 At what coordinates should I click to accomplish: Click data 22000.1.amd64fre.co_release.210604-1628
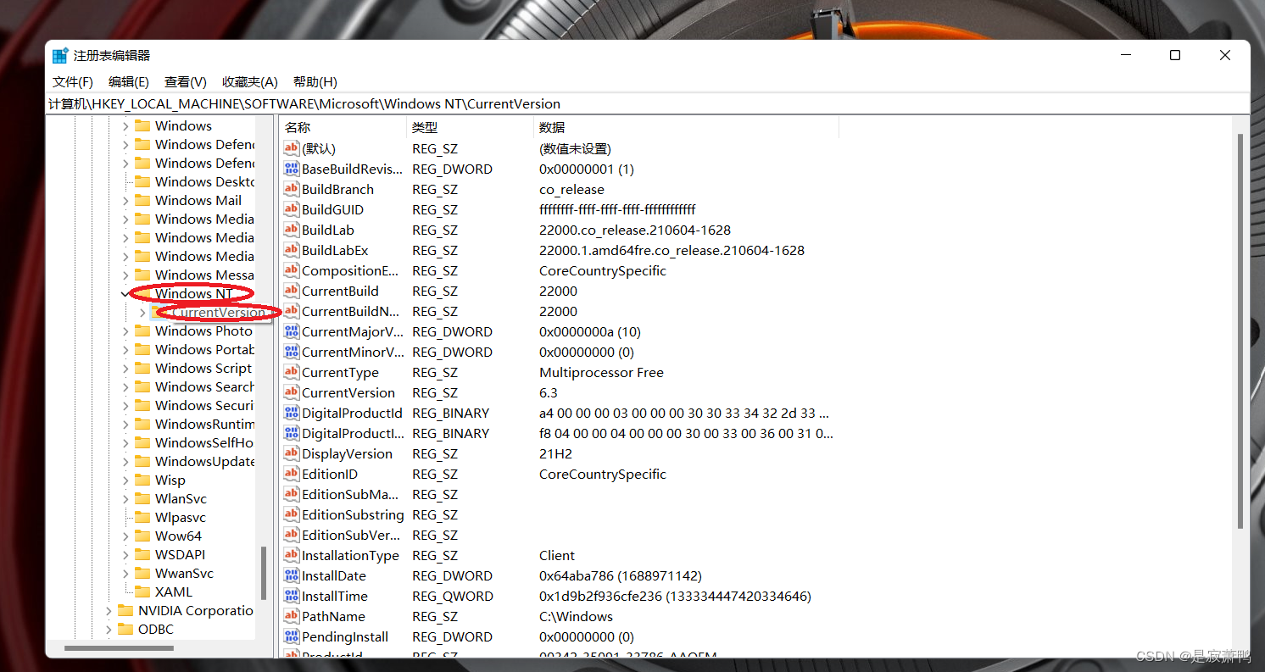click(672, 251)
